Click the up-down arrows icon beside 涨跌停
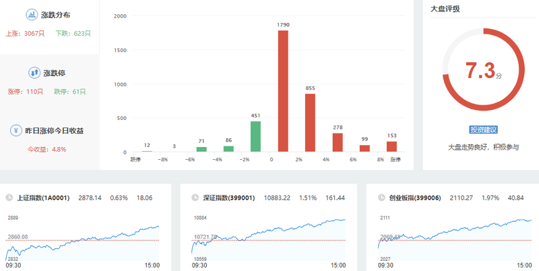The image size is (539, 271). (32, 72)
